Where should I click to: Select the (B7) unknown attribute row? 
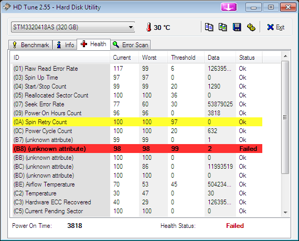coord(137,140)
